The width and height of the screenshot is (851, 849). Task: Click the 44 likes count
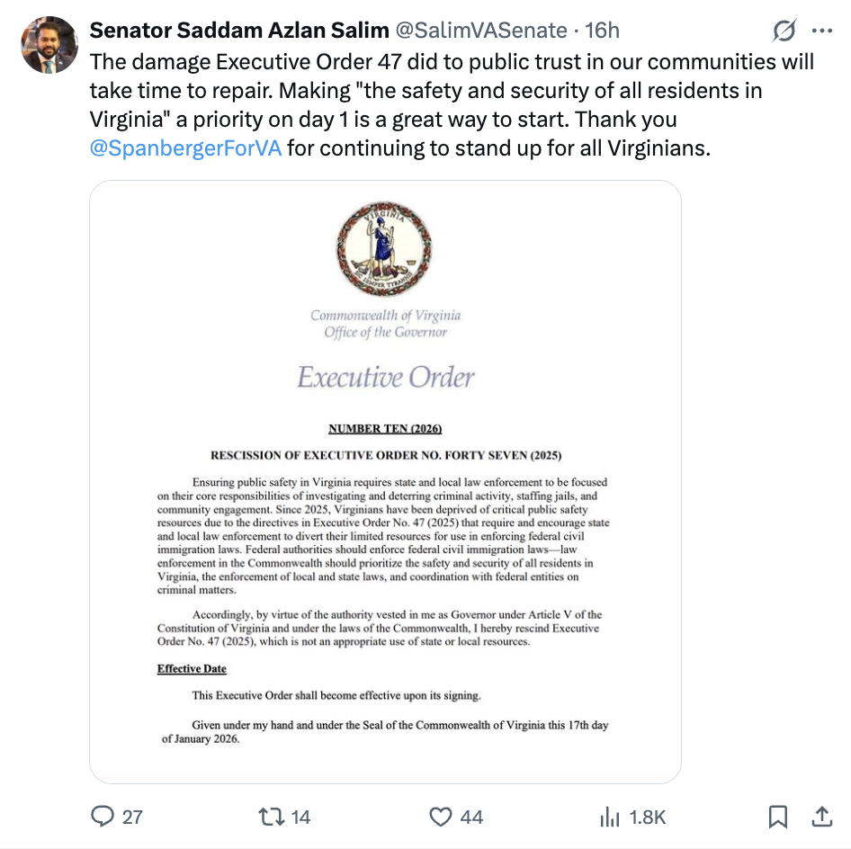(471, 817)
